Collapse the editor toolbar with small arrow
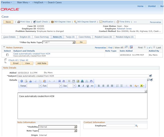Image resolution: width=164 pixels, height=137 pixels. 146,91
